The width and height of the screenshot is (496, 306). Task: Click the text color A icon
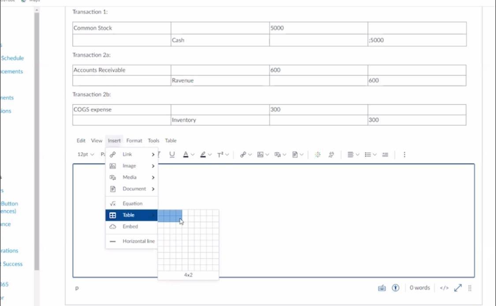186,155
